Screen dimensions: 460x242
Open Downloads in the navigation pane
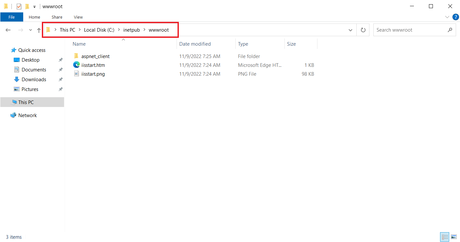tap(34, 79)
